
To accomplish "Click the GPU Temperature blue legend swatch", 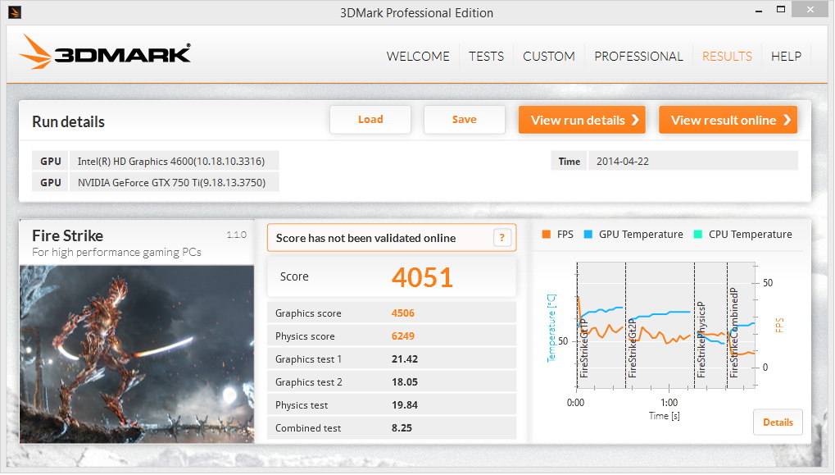I will point(588,235).
